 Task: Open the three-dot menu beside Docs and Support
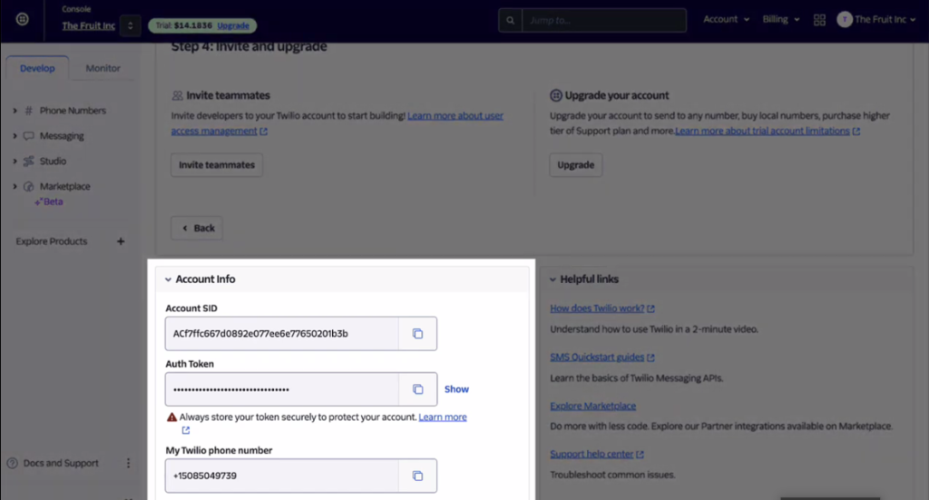click(128, 464)
